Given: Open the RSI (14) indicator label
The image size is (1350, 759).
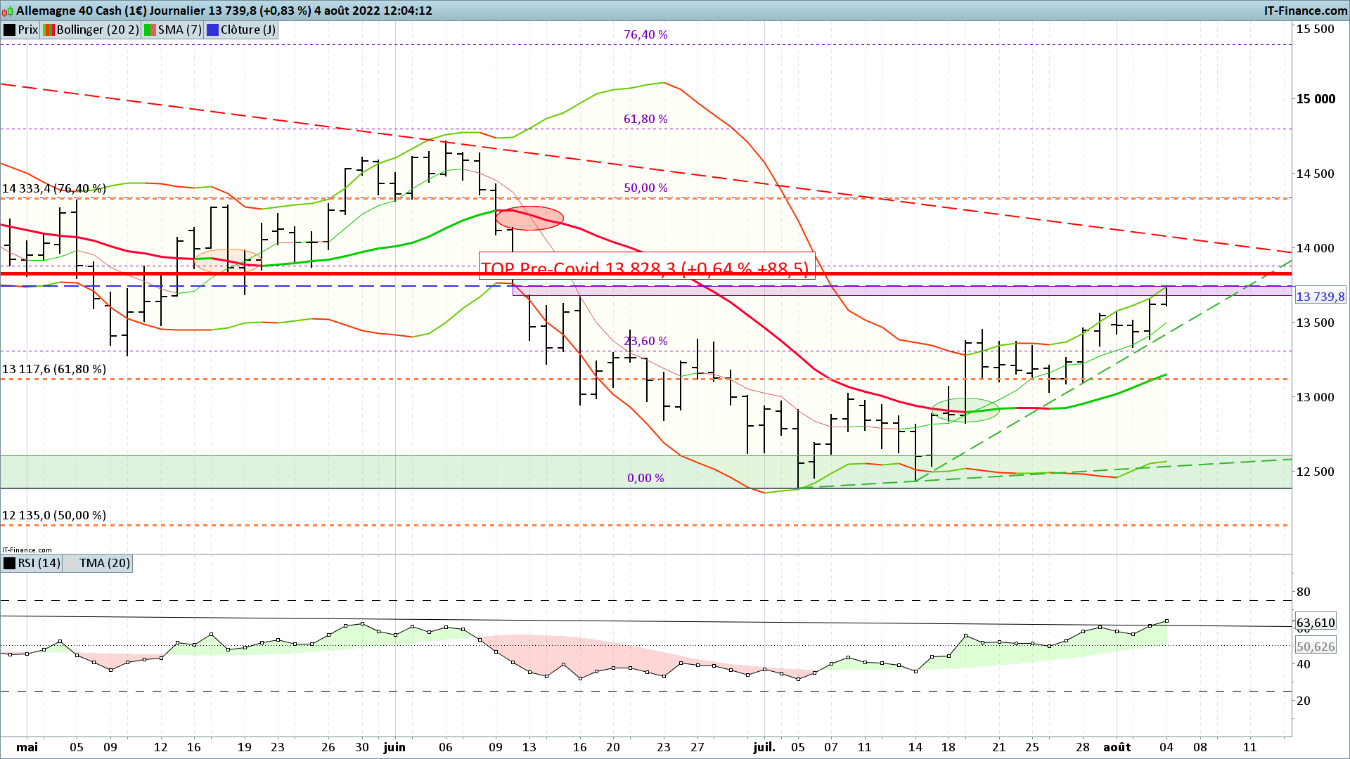Looking at the screenshot, I should coord(39,564).
